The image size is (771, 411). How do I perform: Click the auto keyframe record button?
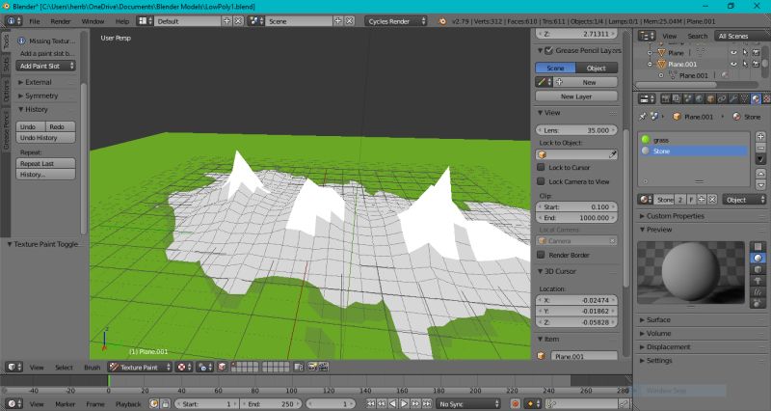(516, 404)
